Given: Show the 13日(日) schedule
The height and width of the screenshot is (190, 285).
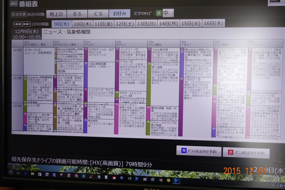Looking at the screenshot, I should (x=146, y=23).
